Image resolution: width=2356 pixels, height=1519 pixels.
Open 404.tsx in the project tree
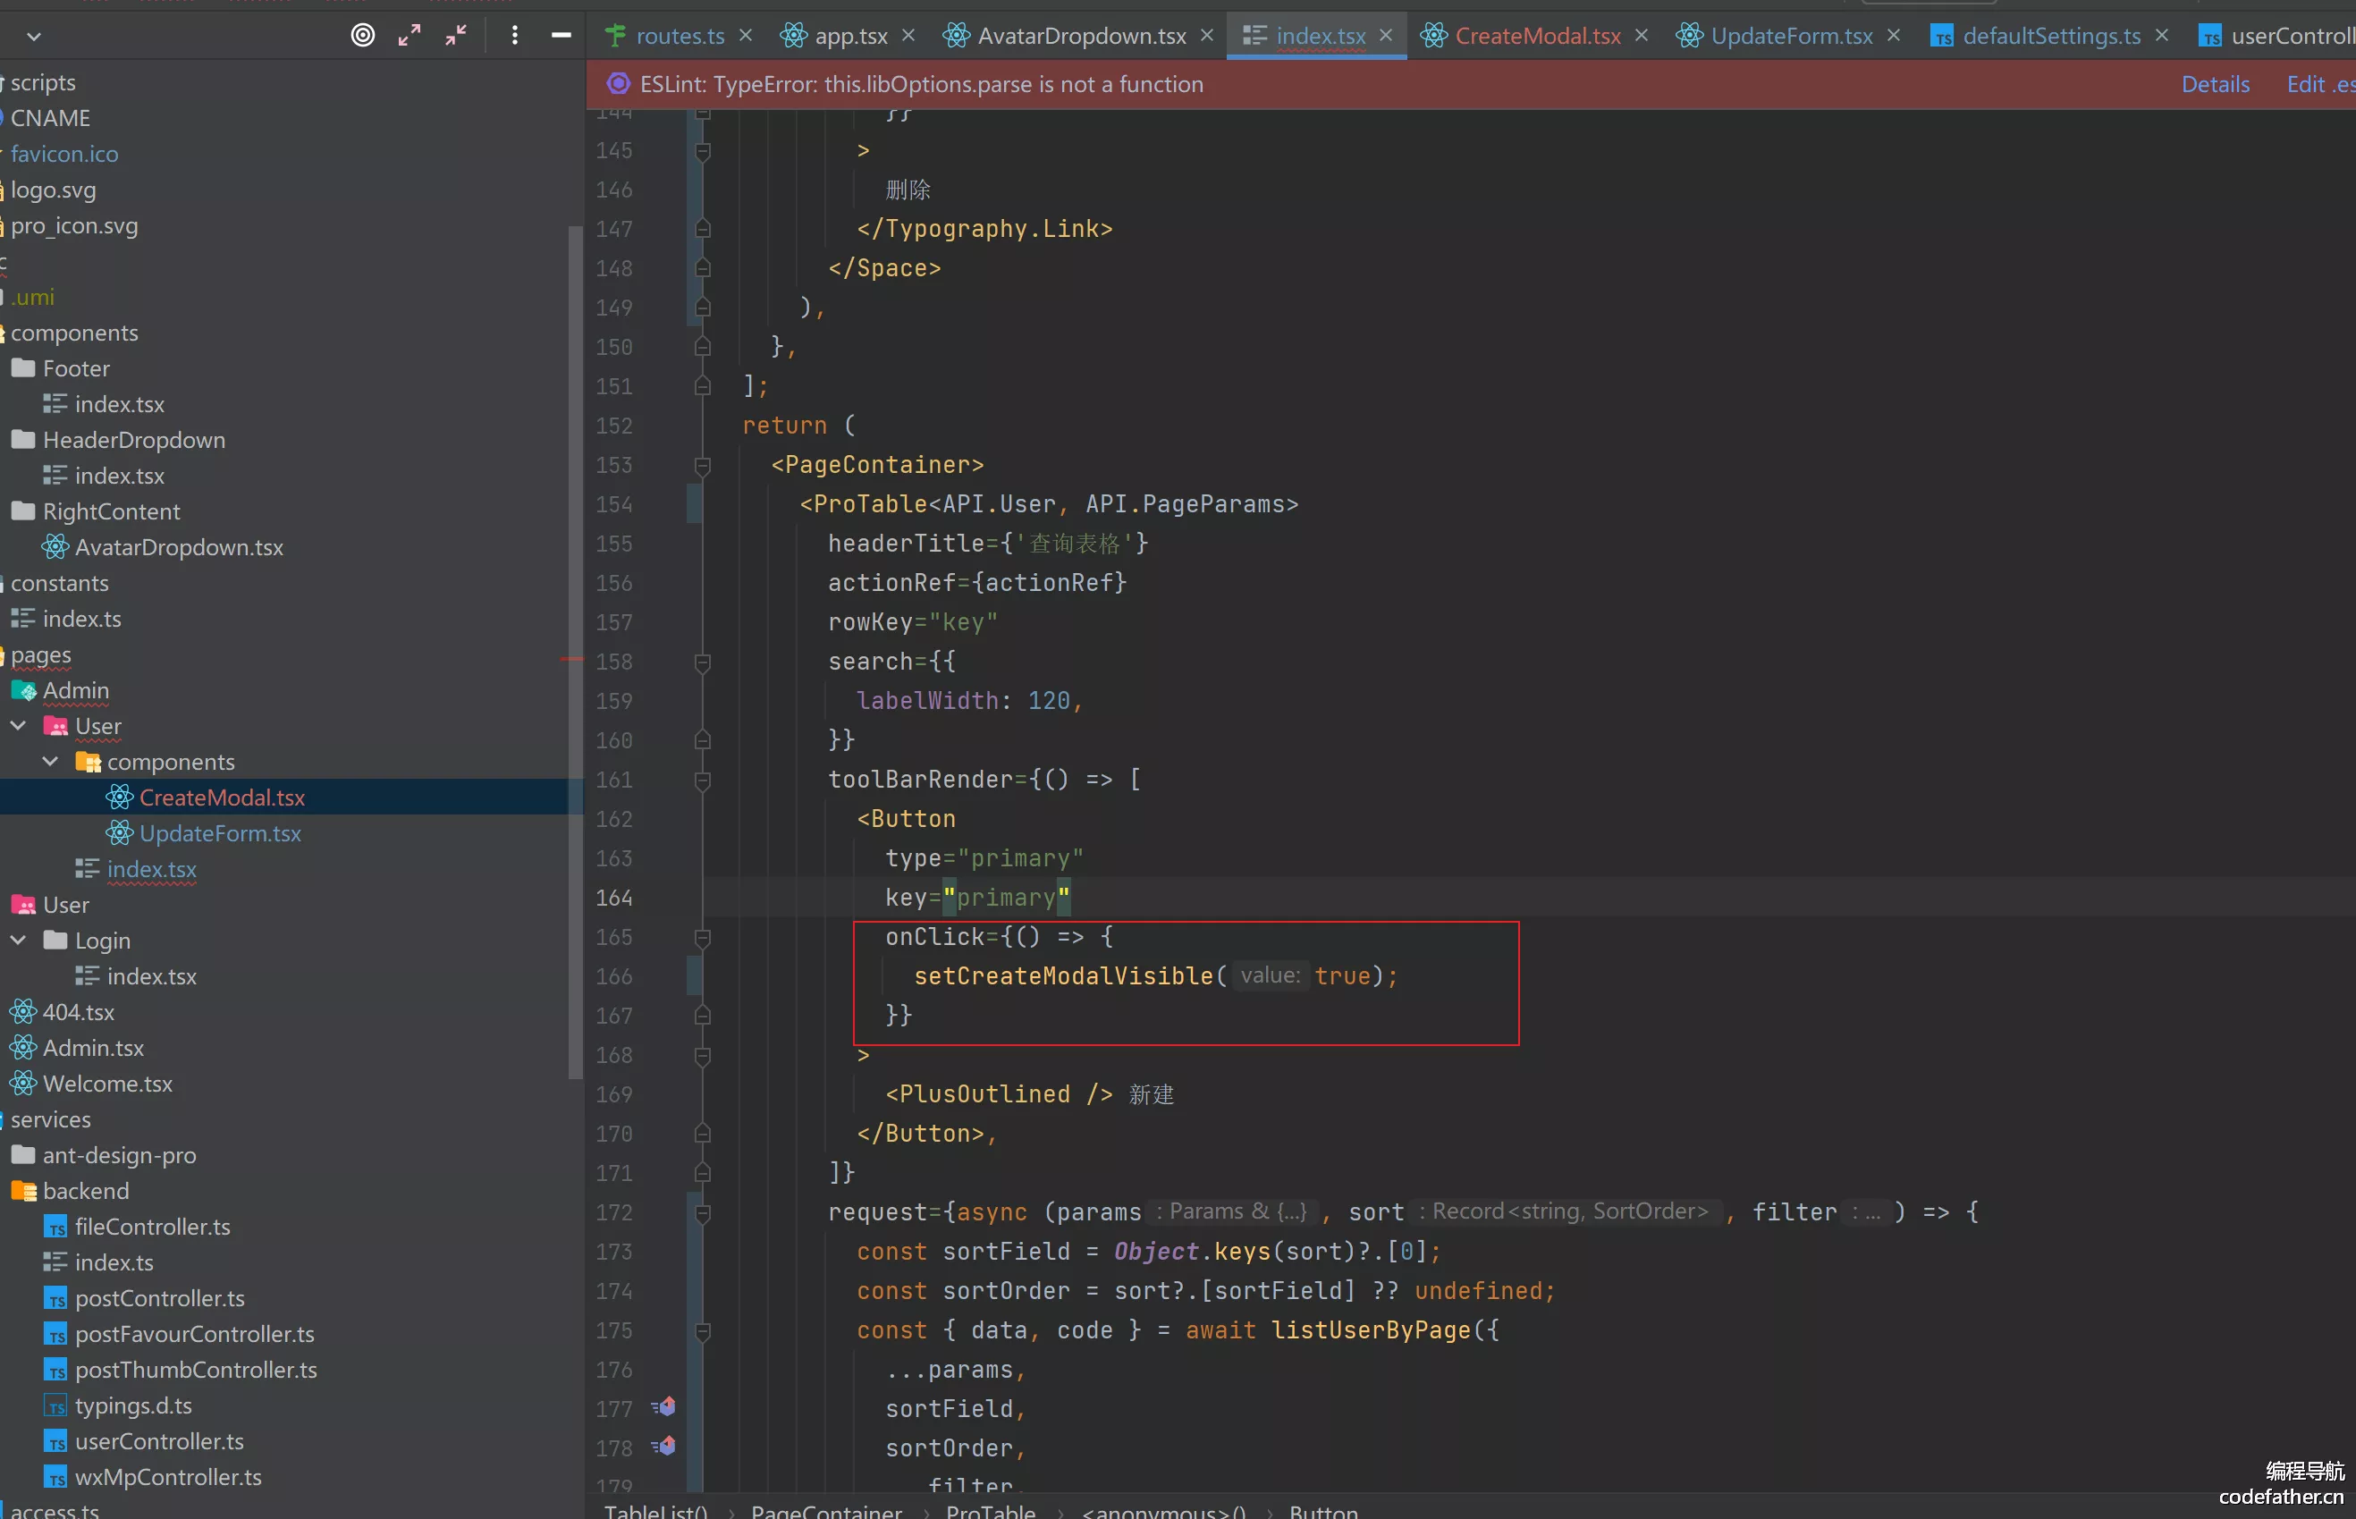78,1012
